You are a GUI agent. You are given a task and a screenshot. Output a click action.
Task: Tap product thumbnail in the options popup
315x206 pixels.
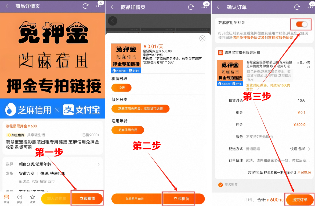[126, 58]
